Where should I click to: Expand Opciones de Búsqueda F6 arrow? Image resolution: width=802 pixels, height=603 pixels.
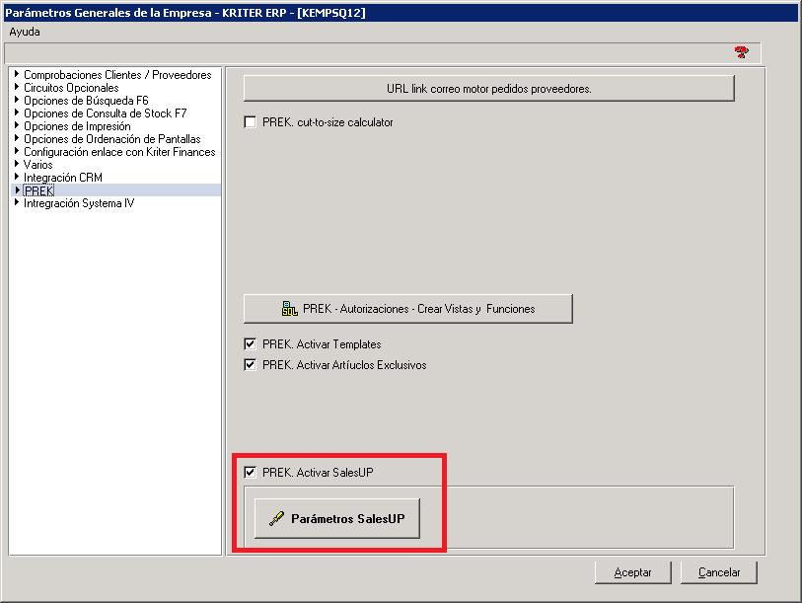pos(17,100)
